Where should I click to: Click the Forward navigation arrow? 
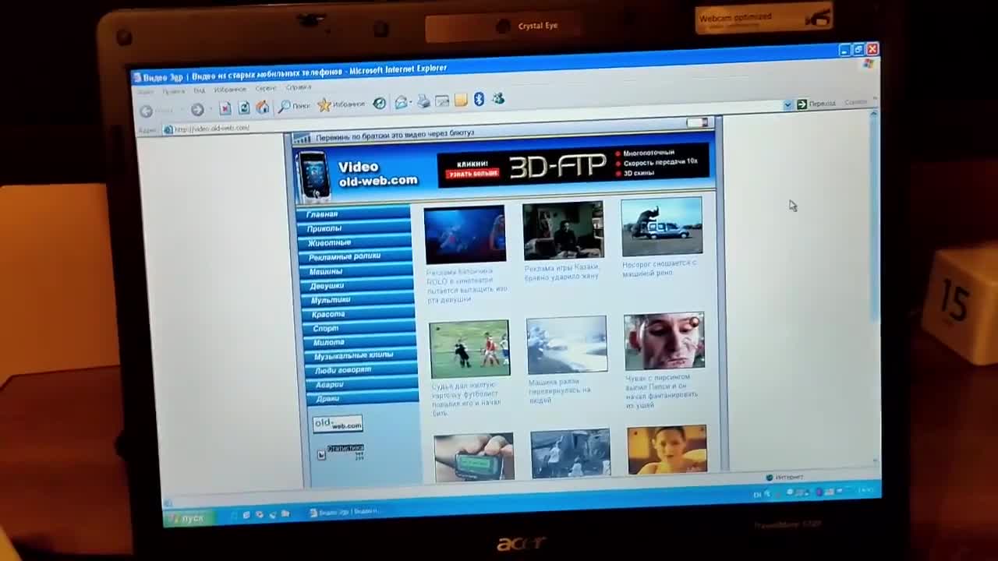(197, 110)
